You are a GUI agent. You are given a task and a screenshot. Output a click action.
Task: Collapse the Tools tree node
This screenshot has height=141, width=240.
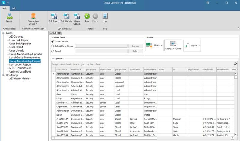click(x=3, y=33)
